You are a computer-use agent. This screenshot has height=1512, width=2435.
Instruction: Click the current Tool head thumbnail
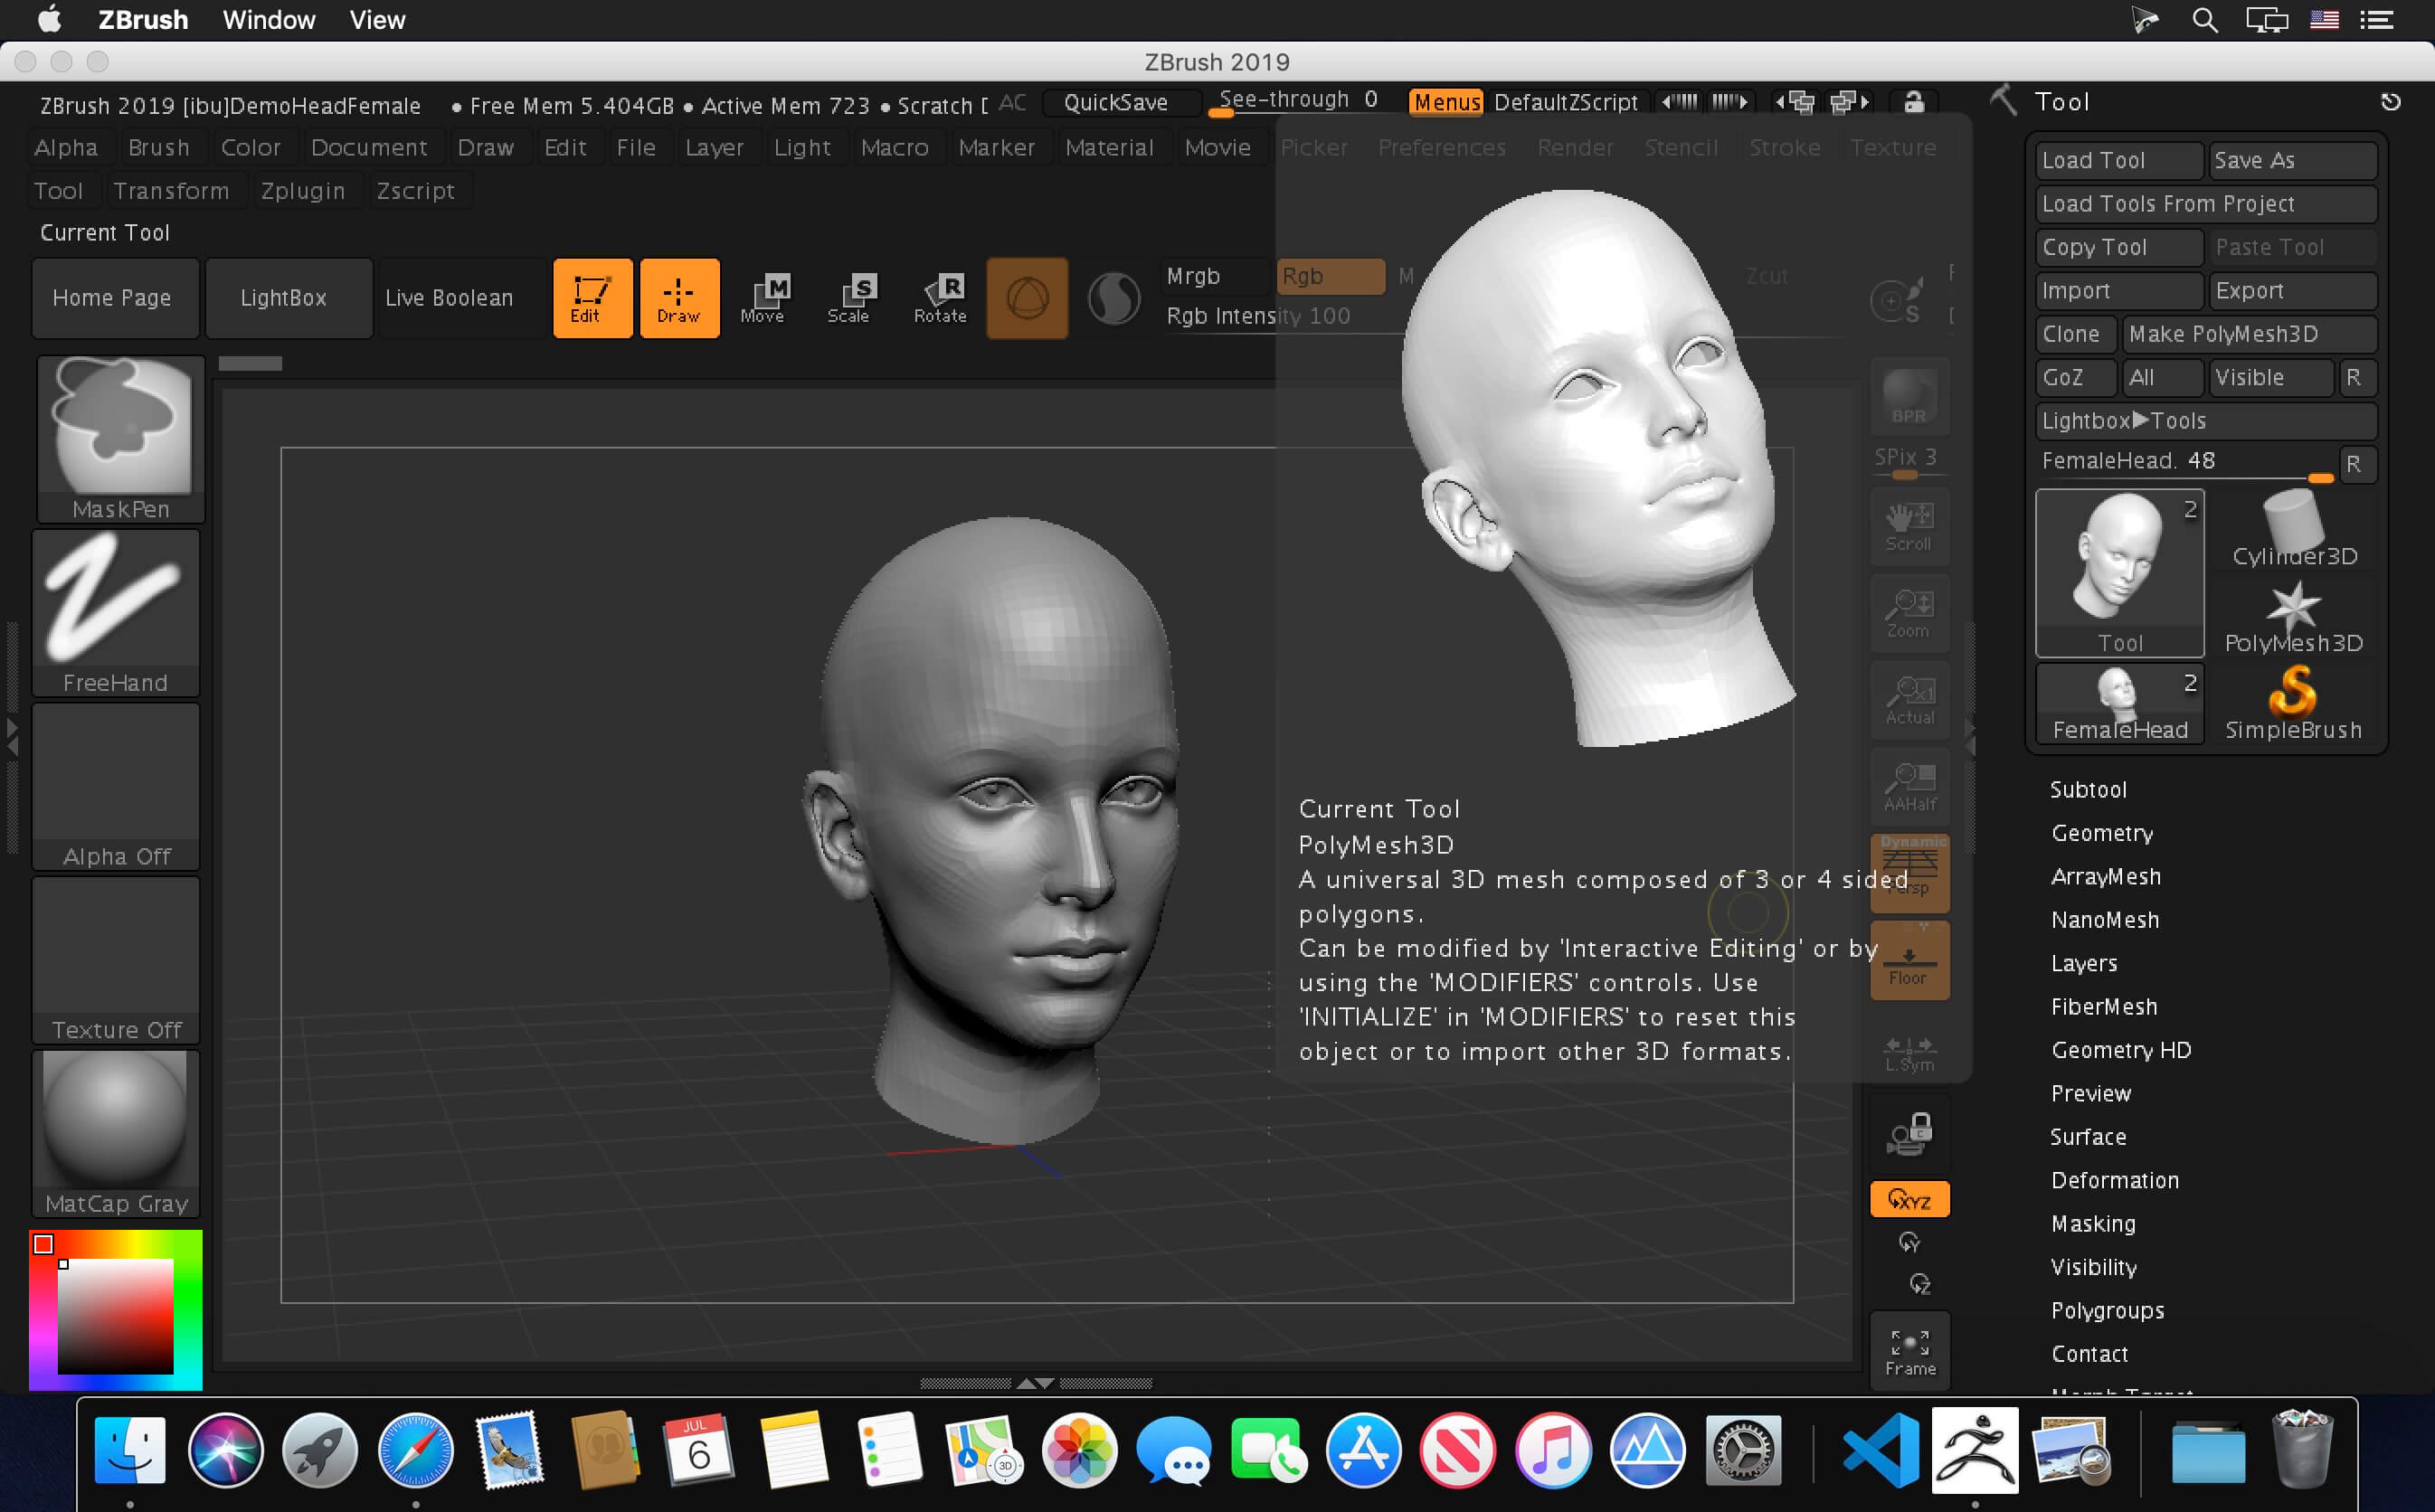2120,573
